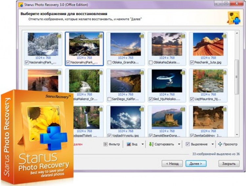Screen dimensions: 246x186
Task: Open the Сортировать dropdown arrow
Action: tap(179, 144)
